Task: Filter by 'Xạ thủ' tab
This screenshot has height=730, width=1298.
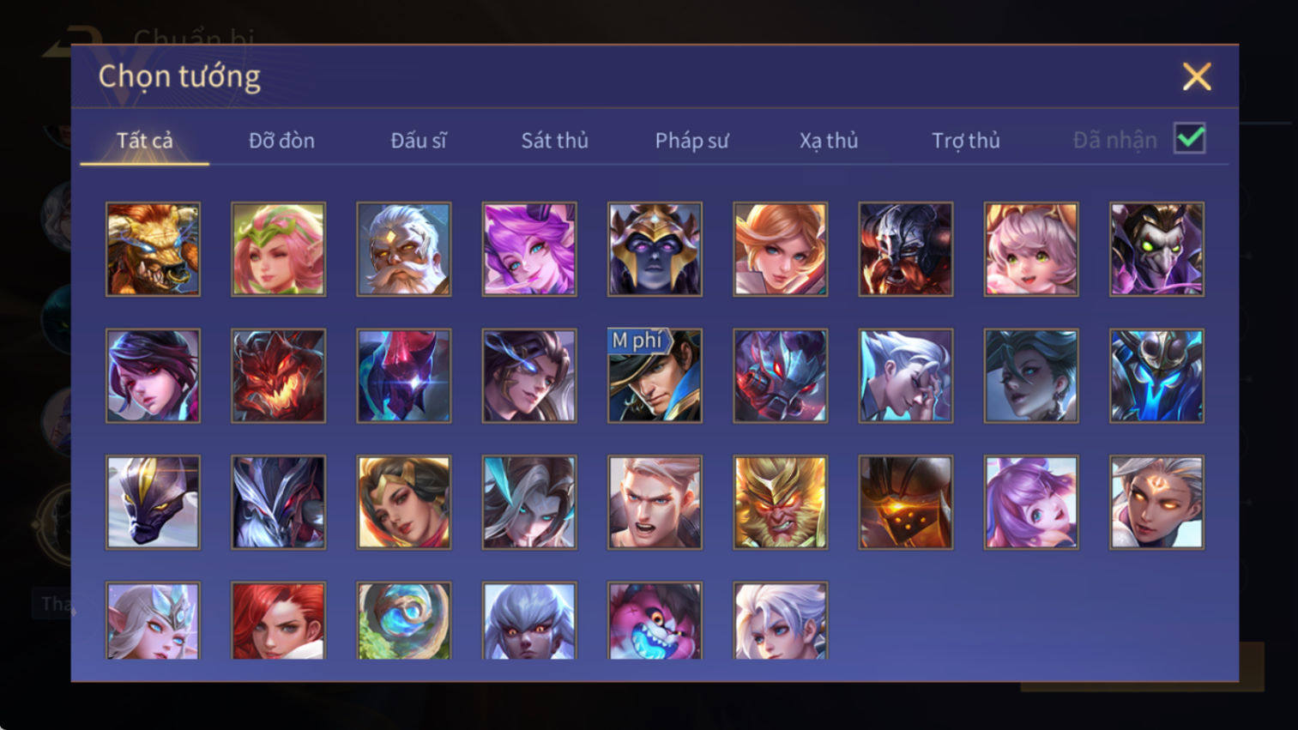Action: (x=829, y=141)
